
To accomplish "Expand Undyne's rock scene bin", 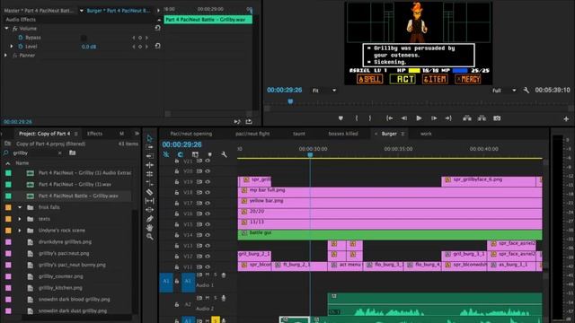I will click(20, 231).
